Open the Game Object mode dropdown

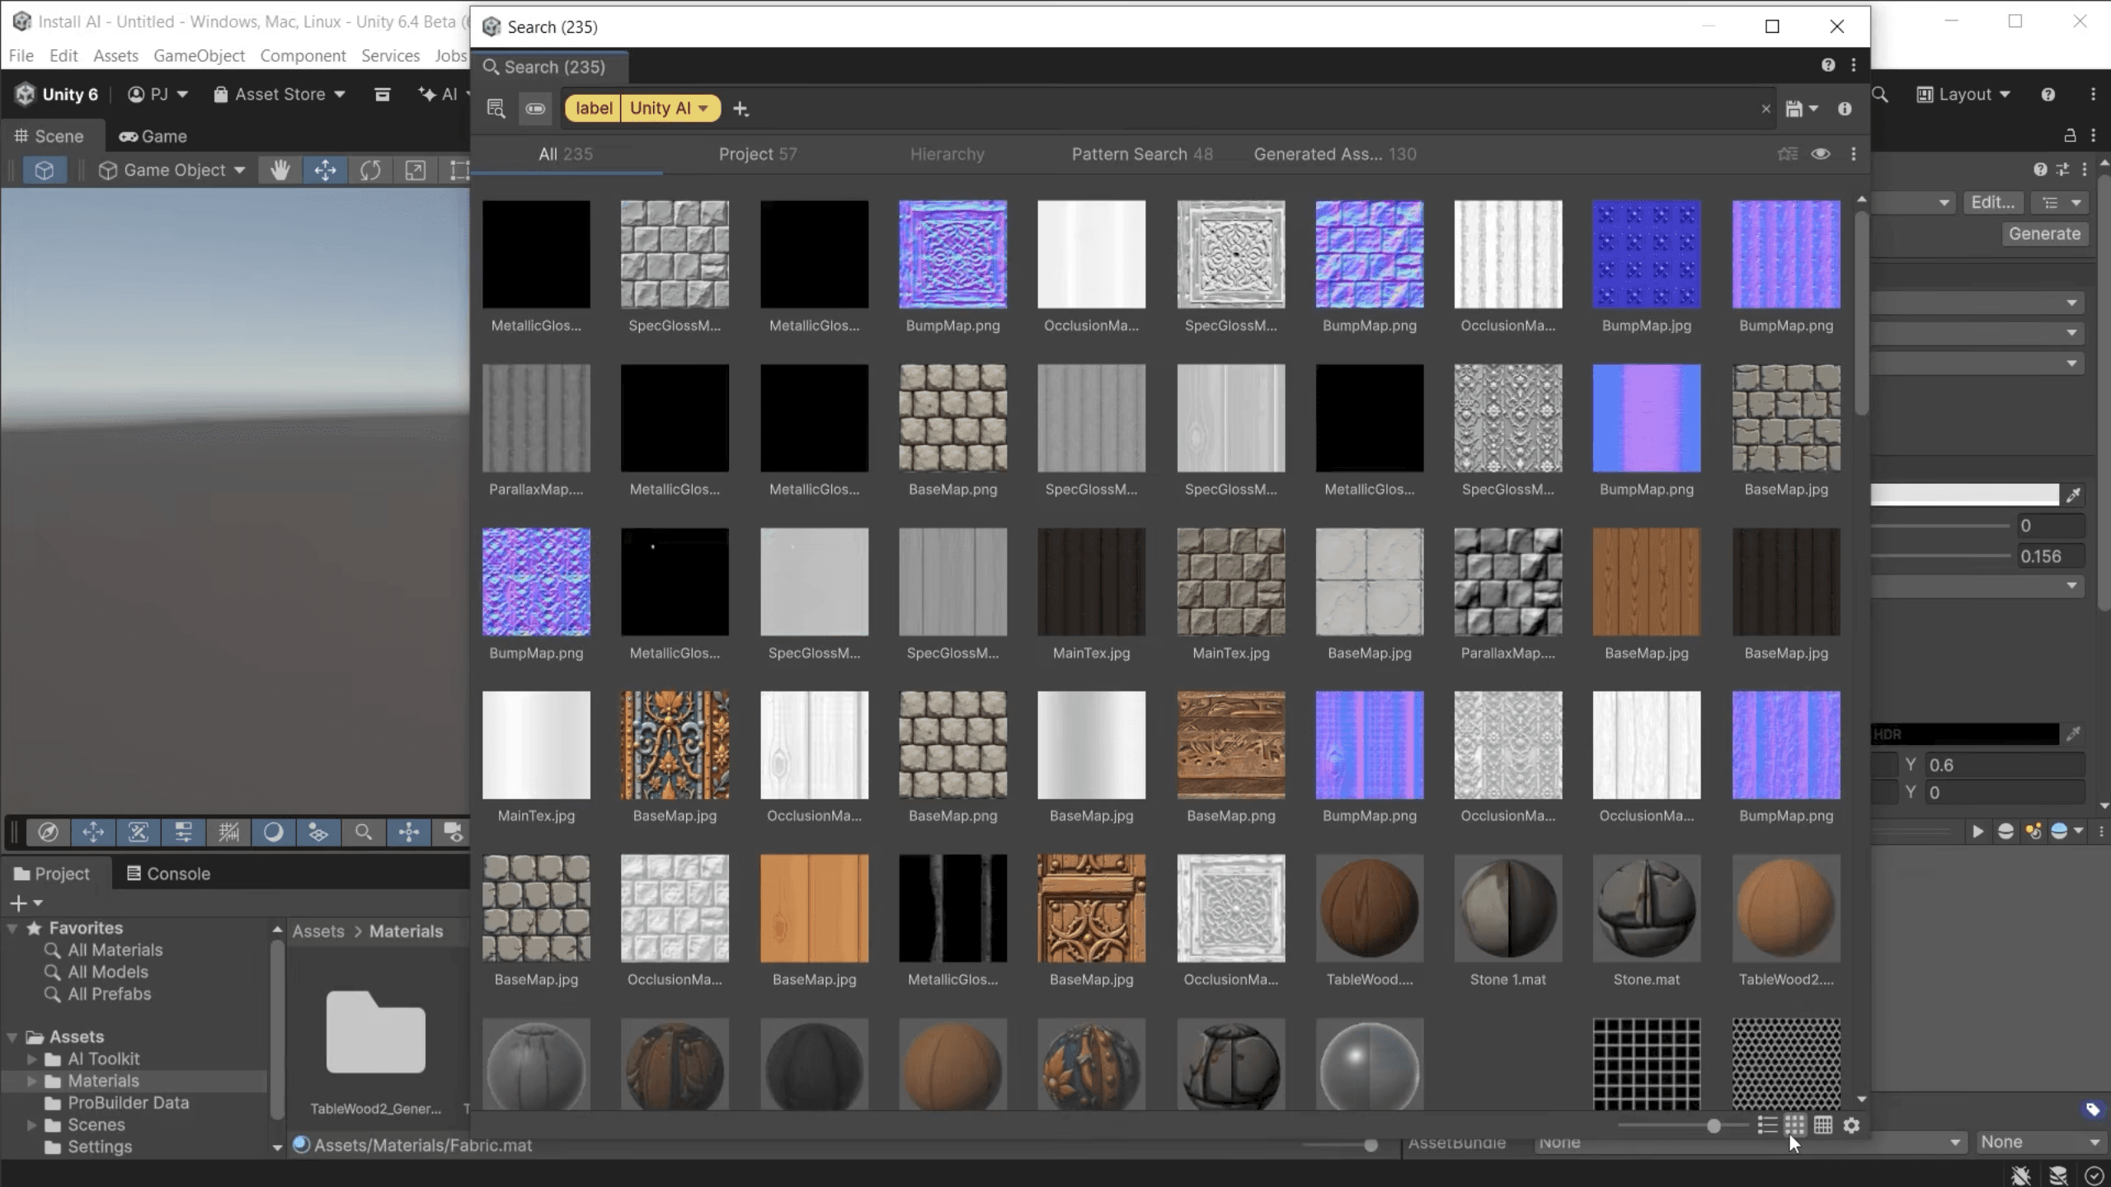point(172,170)
